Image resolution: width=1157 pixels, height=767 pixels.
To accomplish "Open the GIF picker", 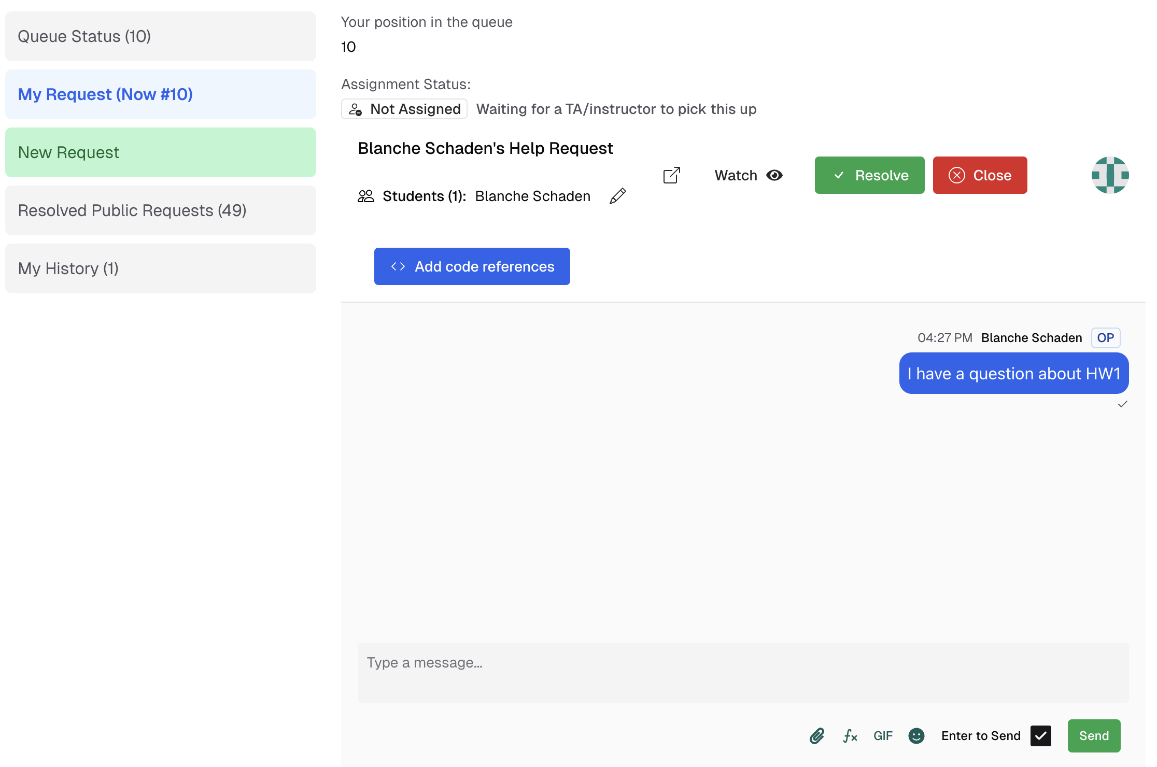I will click(x=883, y=735).
